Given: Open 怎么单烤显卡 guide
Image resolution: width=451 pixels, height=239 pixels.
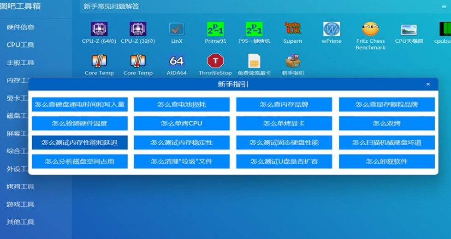Looking at the screenshot, I should (x=284, y=124).
